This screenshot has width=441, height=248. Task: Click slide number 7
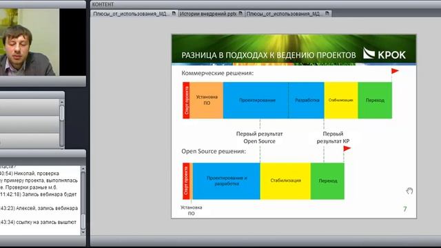[x=405, y=209]
